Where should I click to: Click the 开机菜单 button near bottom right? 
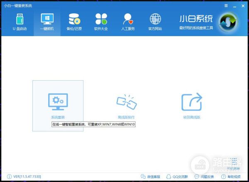point(233,164)
